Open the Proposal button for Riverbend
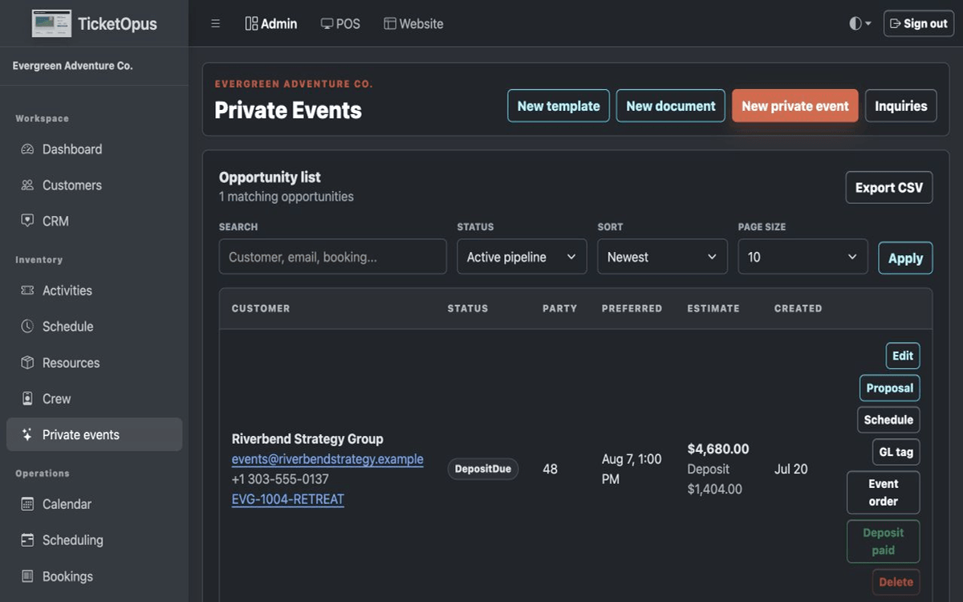The width and height of the screenshot is (963, 602). pyautogui.click(x=890, y=388)
